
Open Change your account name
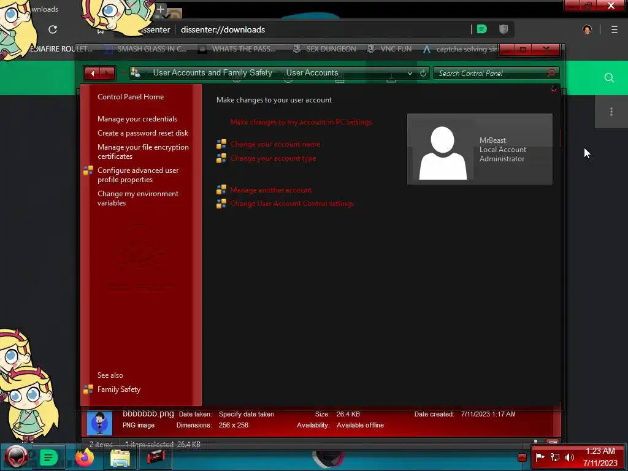click(275, 144)
